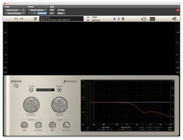Redo the change with the right arrow icon
Screen dimensions: 183x140
pyautogui.click(x=22, y=19)
